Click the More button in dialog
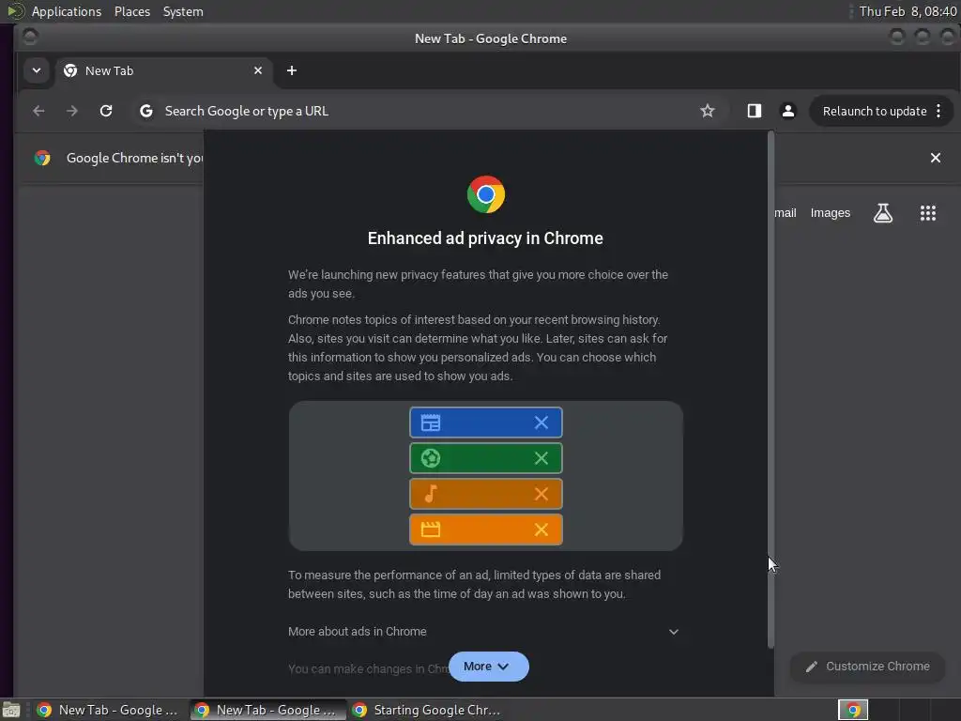Screen dimensions: 961x721 click(488, 667)
